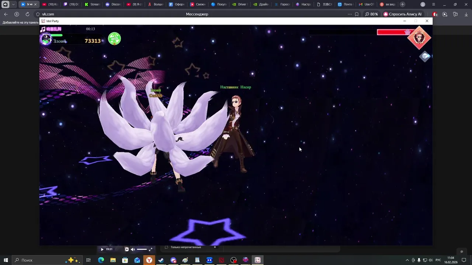472x265 pixels.
Task: Open Microsoft Store from taskbar
Action: coord(125,260)
